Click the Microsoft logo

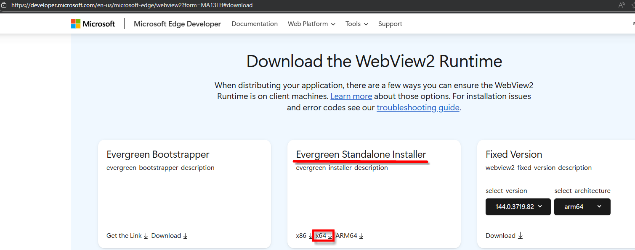[93, 24]
